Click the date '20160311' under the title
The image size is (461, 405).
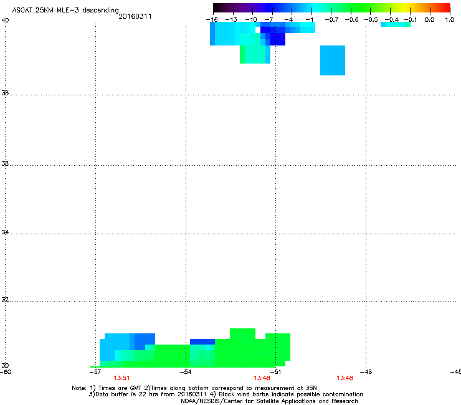[x=135, y=16]
